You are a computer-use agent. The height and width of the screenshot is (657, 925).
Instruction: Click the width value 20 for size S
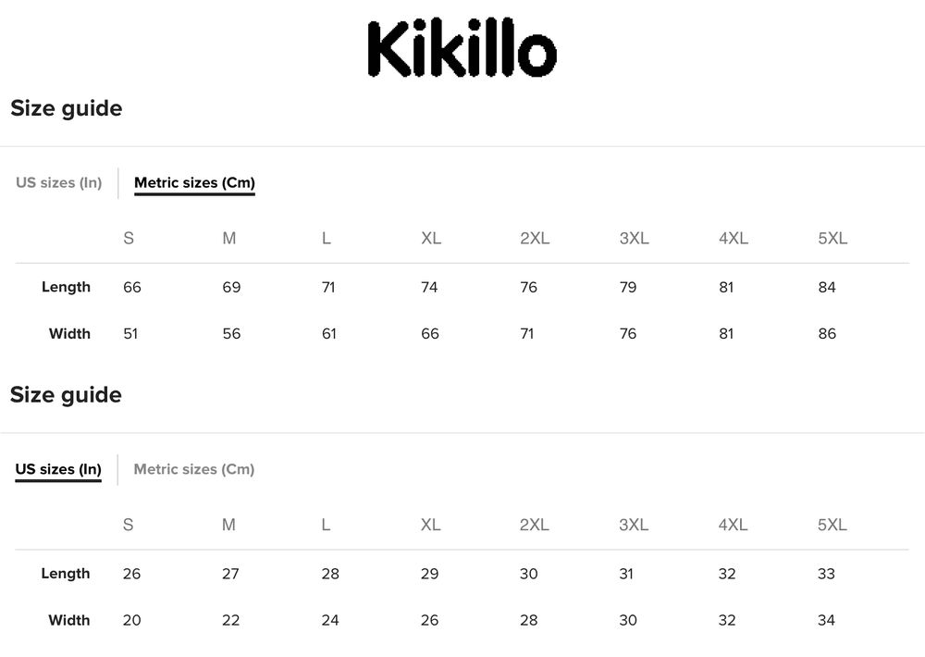pos(131,620)
